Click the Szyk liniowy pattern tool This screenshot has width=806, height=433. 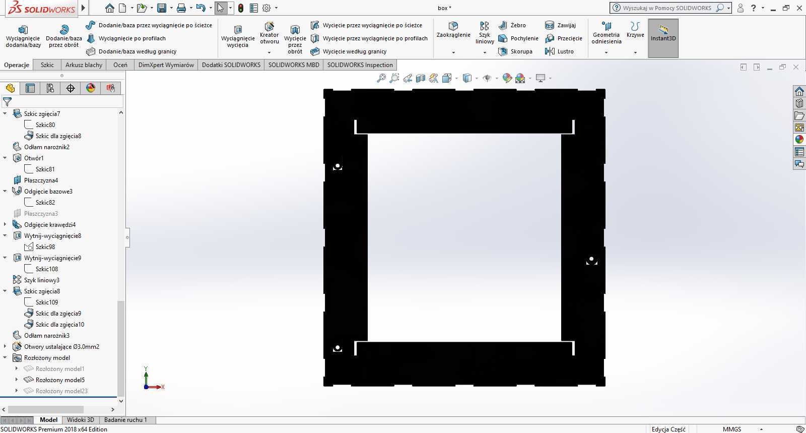tap(485, 33)
